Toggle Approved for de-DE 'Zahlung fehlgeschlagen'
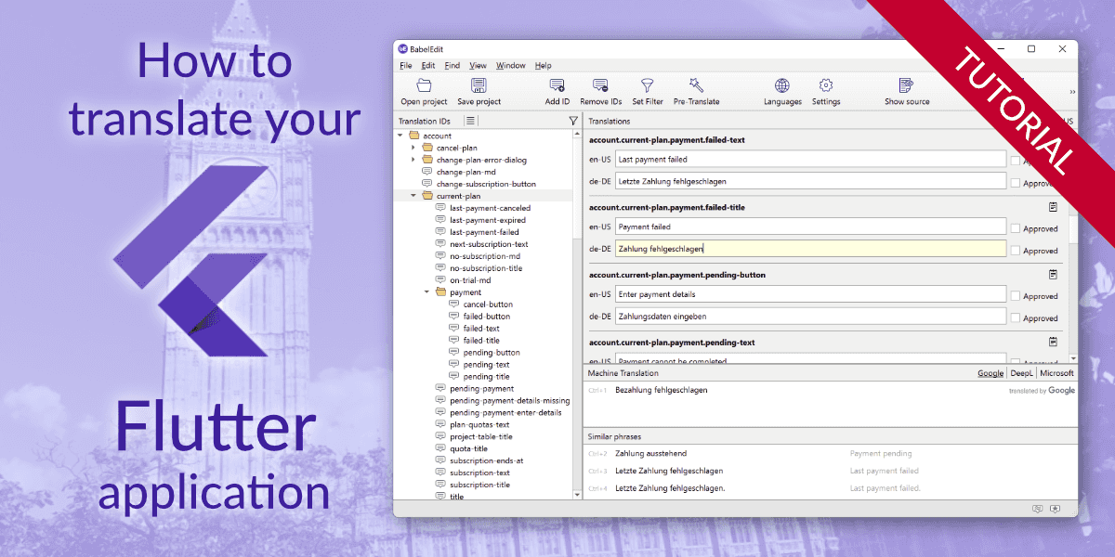Screen dimensions: 1115x557 coord(1016,251)
